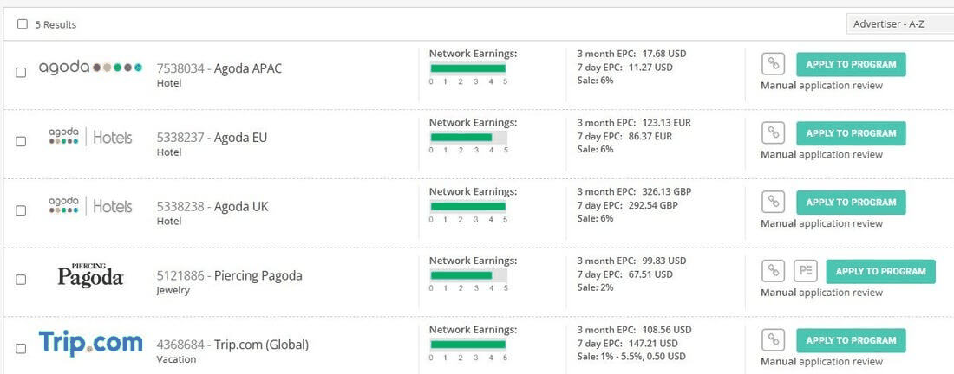
Task: Click Manual application review under Agoda APAC
Action: tap(821, 86)
